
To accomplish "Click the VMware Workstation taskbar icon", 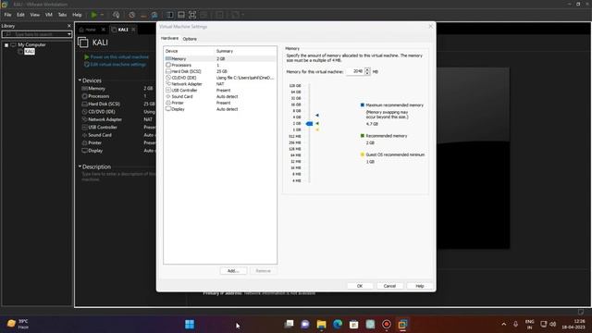I will [x=403, y=325].
